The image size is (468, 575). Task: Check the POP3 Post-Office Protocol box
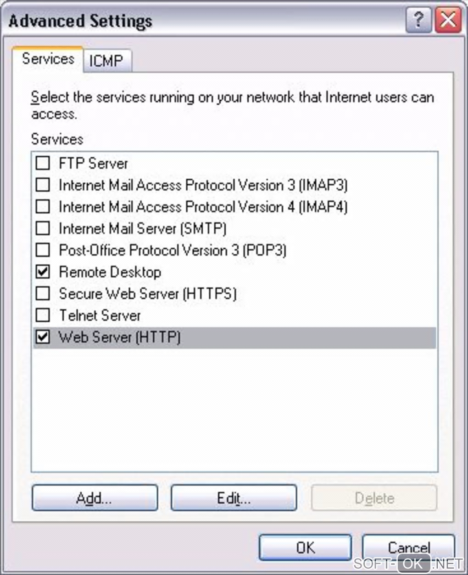[43, 250]
